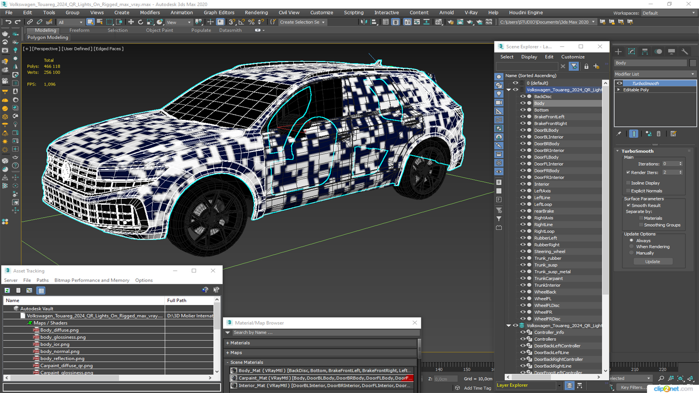Click Make Unique modifier icon
Viewport: 699px width, 393px height.
(648, 134)
